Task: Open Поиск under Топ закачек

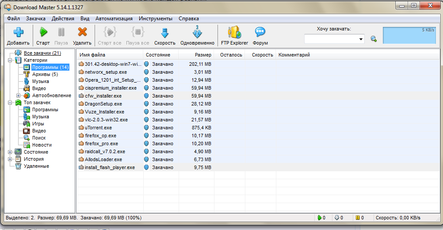Action: (x=39, y=138)
